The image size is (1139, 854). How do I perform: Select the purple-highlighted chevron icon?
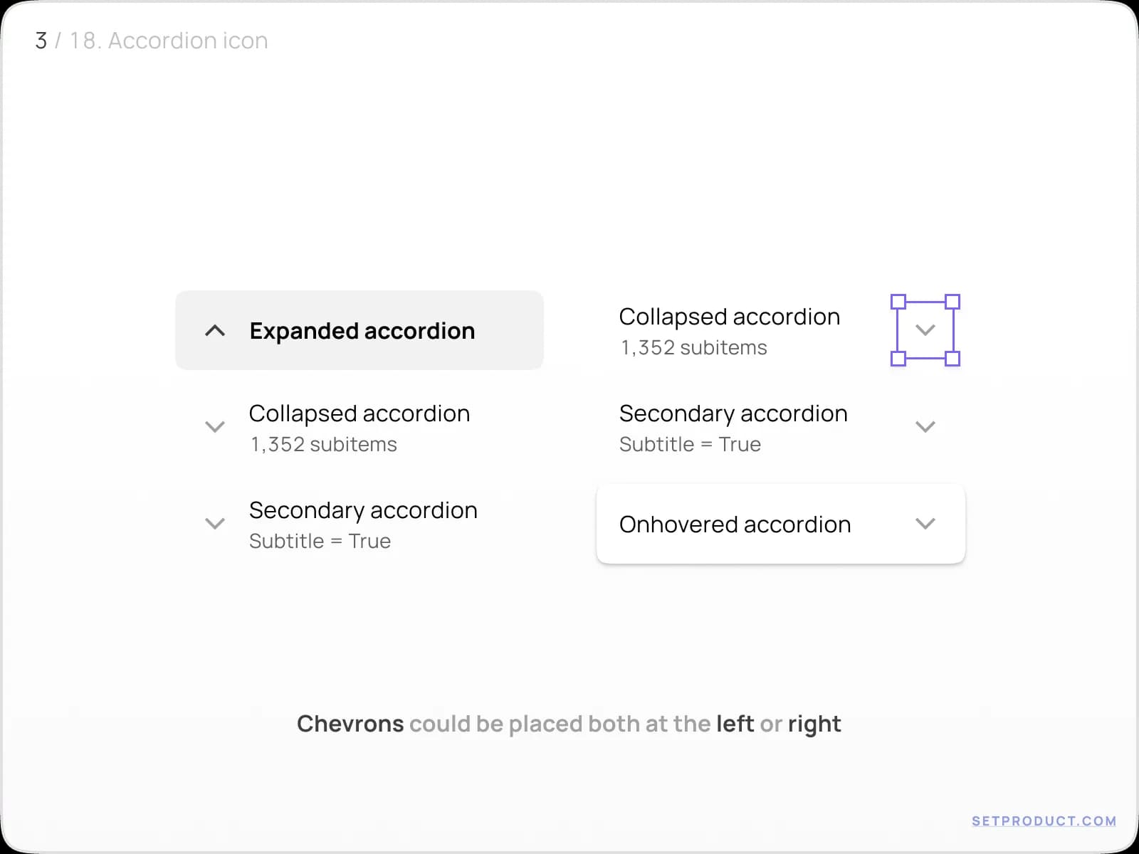pos(925,330)
